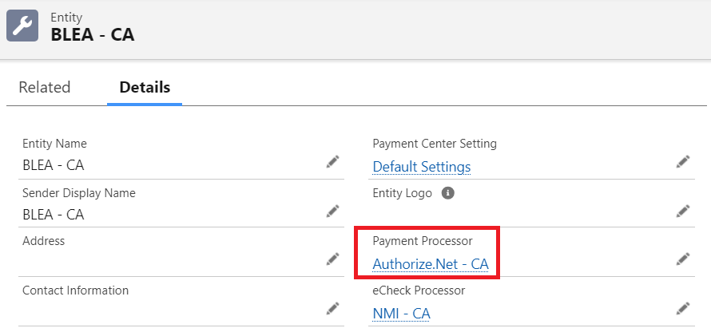The height and width of the screenshot is (332, 711).
Task: Edit Sender Display Name via pencil icon
Action: (332, 211)
